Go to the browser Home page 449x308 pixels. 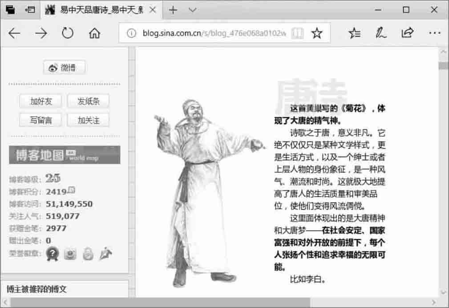[x=94, y=33]
